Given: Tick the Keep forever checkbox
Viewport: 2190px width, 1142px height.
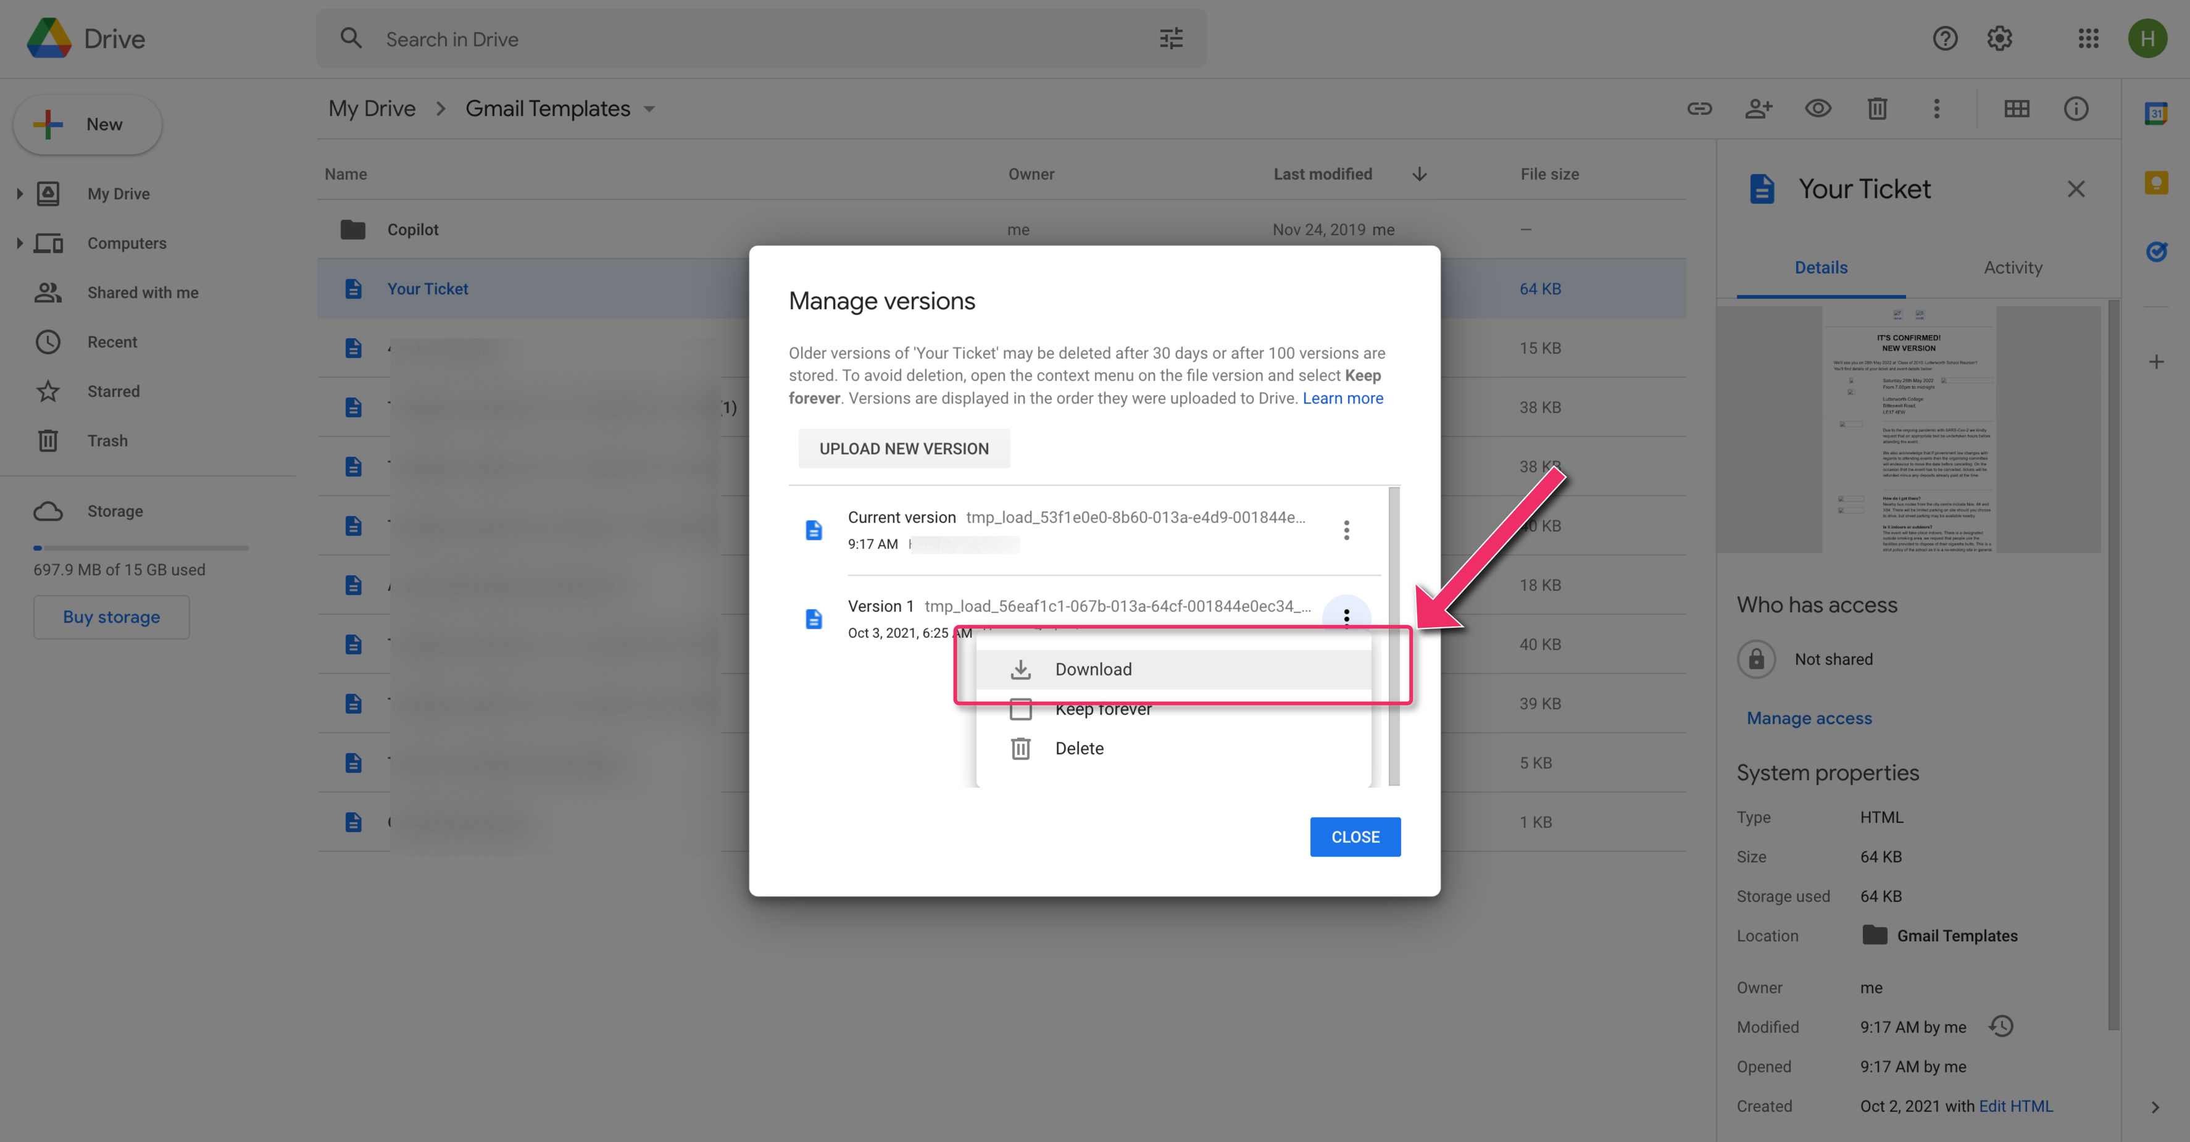Looking at the screenshot, I should (x=1020, y=708).
